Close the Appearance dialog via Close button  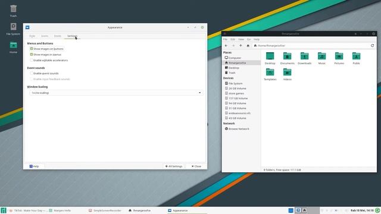coord(196,166)
